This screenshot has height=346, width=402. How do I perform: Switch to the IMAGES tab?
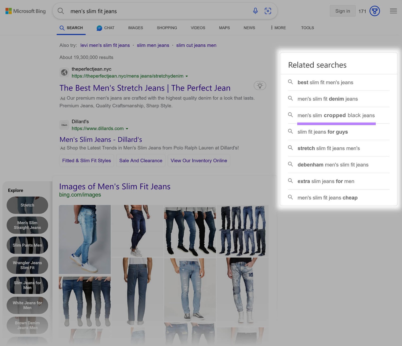pos(135,28)
